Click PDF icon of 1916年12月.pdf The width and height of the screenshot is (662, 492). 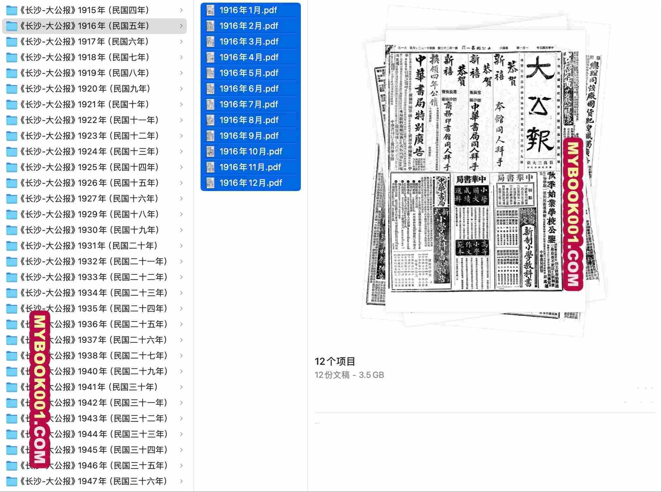(210, 183)
